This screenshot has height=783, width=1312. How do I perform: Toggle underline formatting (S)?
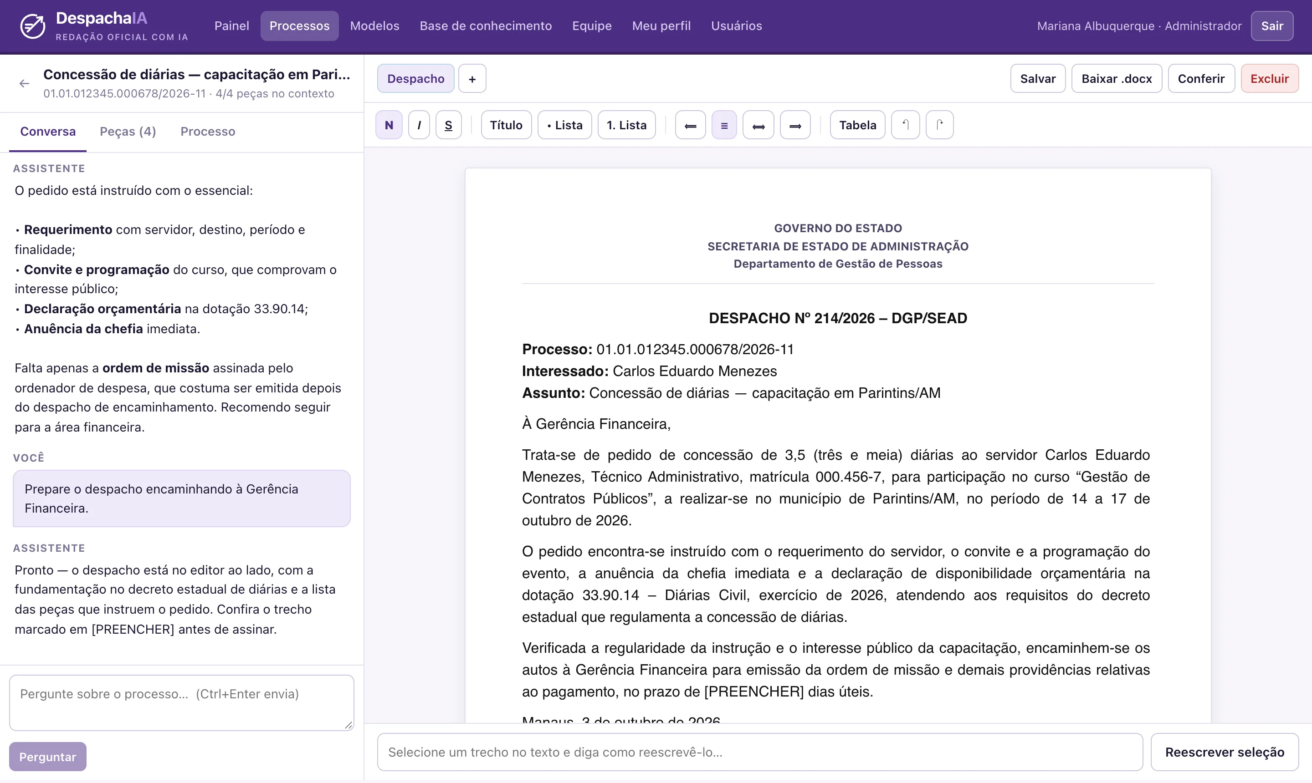448,125
